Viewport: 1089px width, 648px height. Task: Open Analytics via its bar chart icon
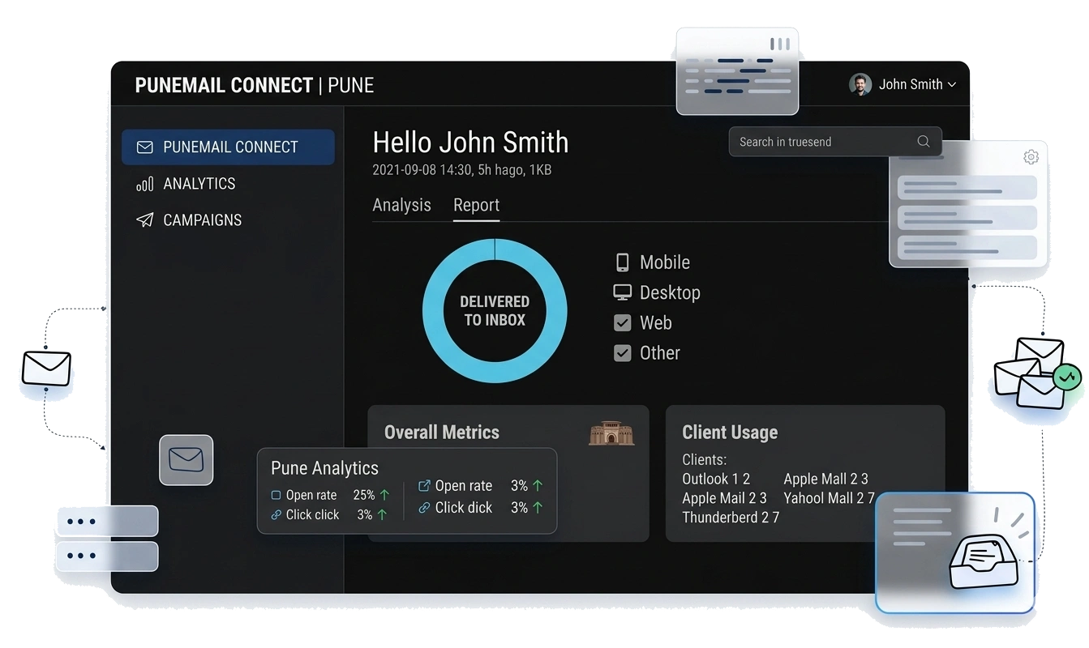(x=144, y=185)
